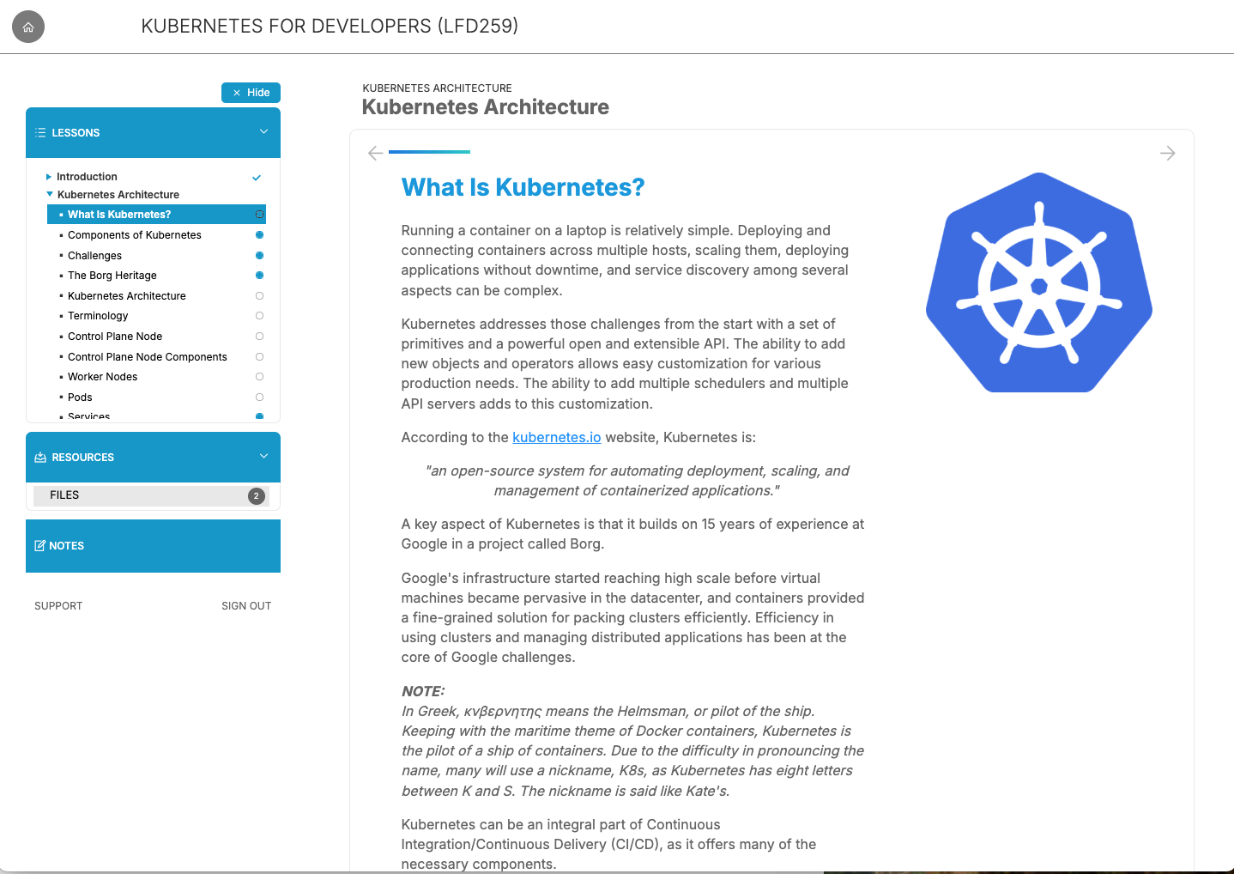
Task: Advance with the next page arrow
Action: click(1168, 154)
